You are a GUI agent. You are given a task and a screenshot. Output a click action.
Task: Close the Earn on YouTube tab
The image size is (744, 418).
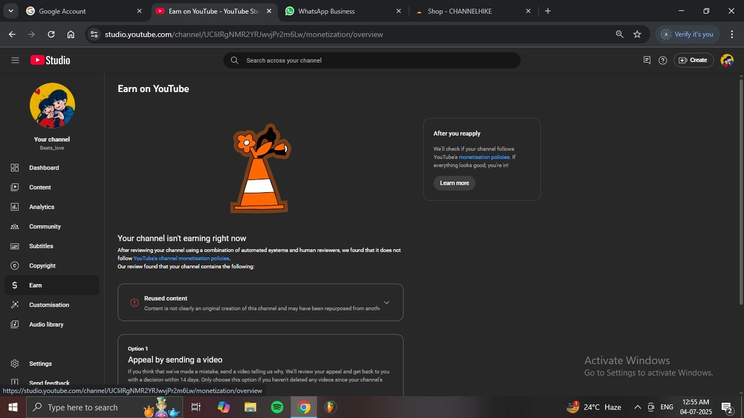point(269,11)
